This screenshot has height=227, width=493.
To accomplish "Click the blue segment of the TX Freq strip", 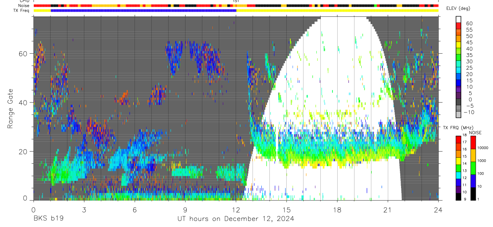I will point(144,10).
